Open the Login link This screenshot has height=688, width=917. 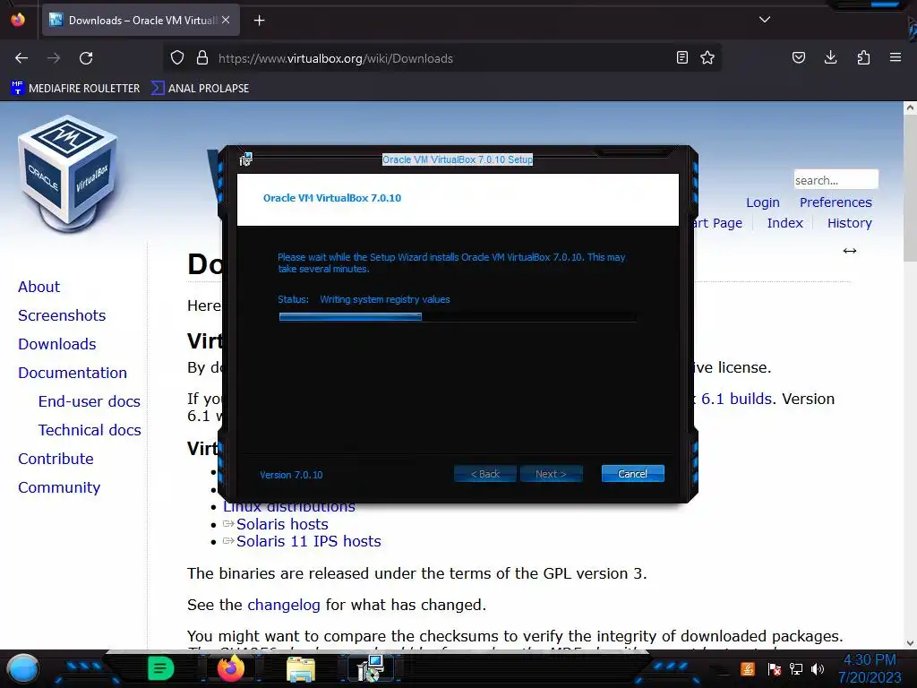763,202
